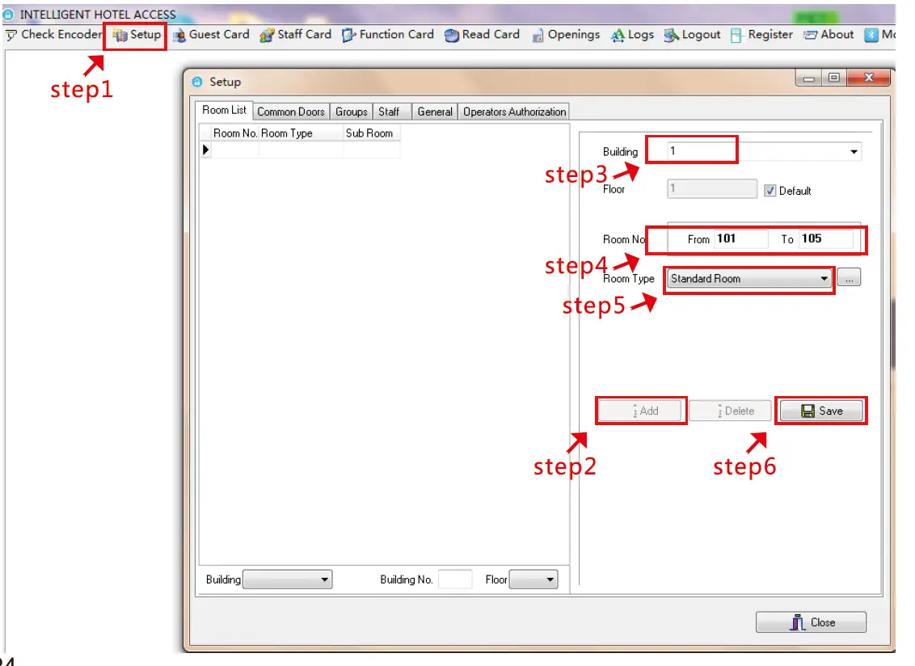Click the Check Encoder toolbar icon
The image size is (915, 666).
click(11, 35)
